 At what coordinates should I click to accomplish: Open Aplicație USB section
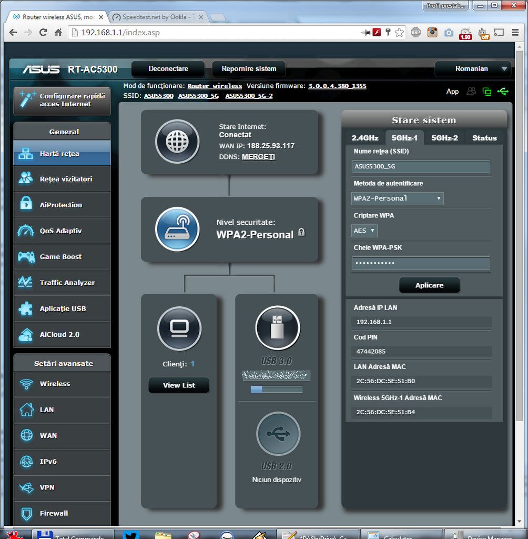62,308
